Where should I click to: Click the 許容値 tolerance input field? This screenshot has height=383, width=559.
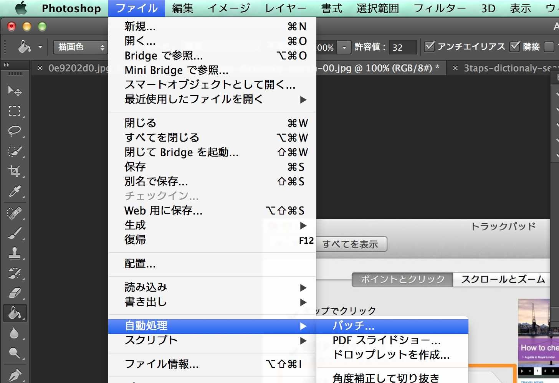point(403,47)
